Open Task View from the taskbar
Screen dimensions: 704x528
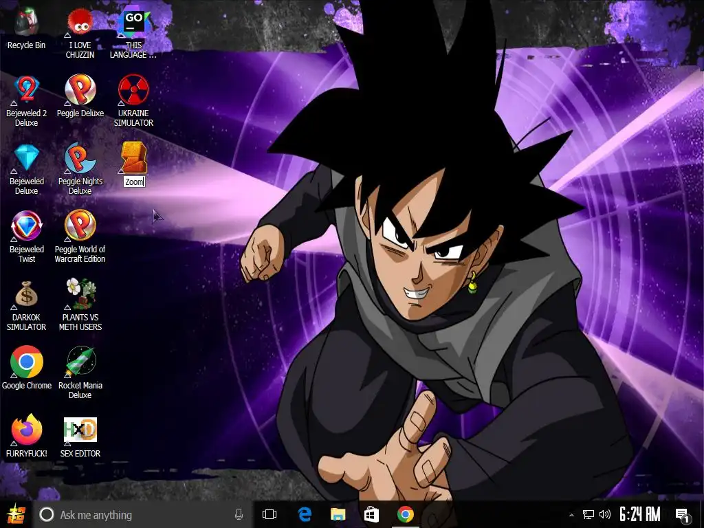269,514
